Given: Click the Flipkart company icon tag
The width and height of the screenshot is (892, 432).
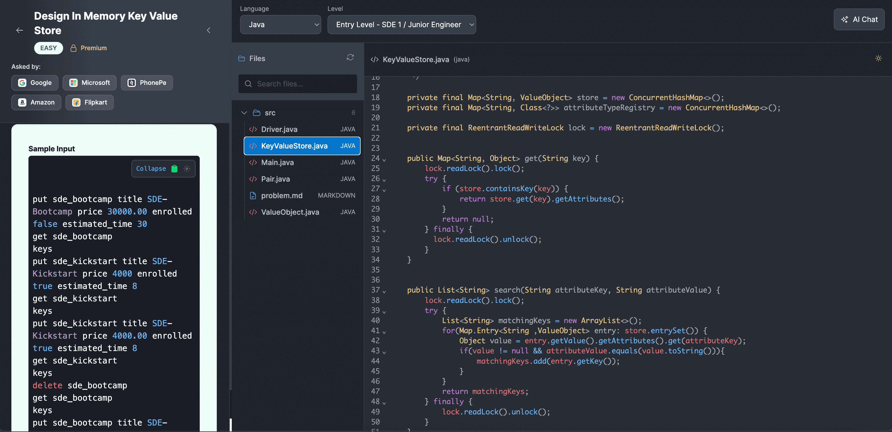Looking at the screenshot, I should coord(77,102).
